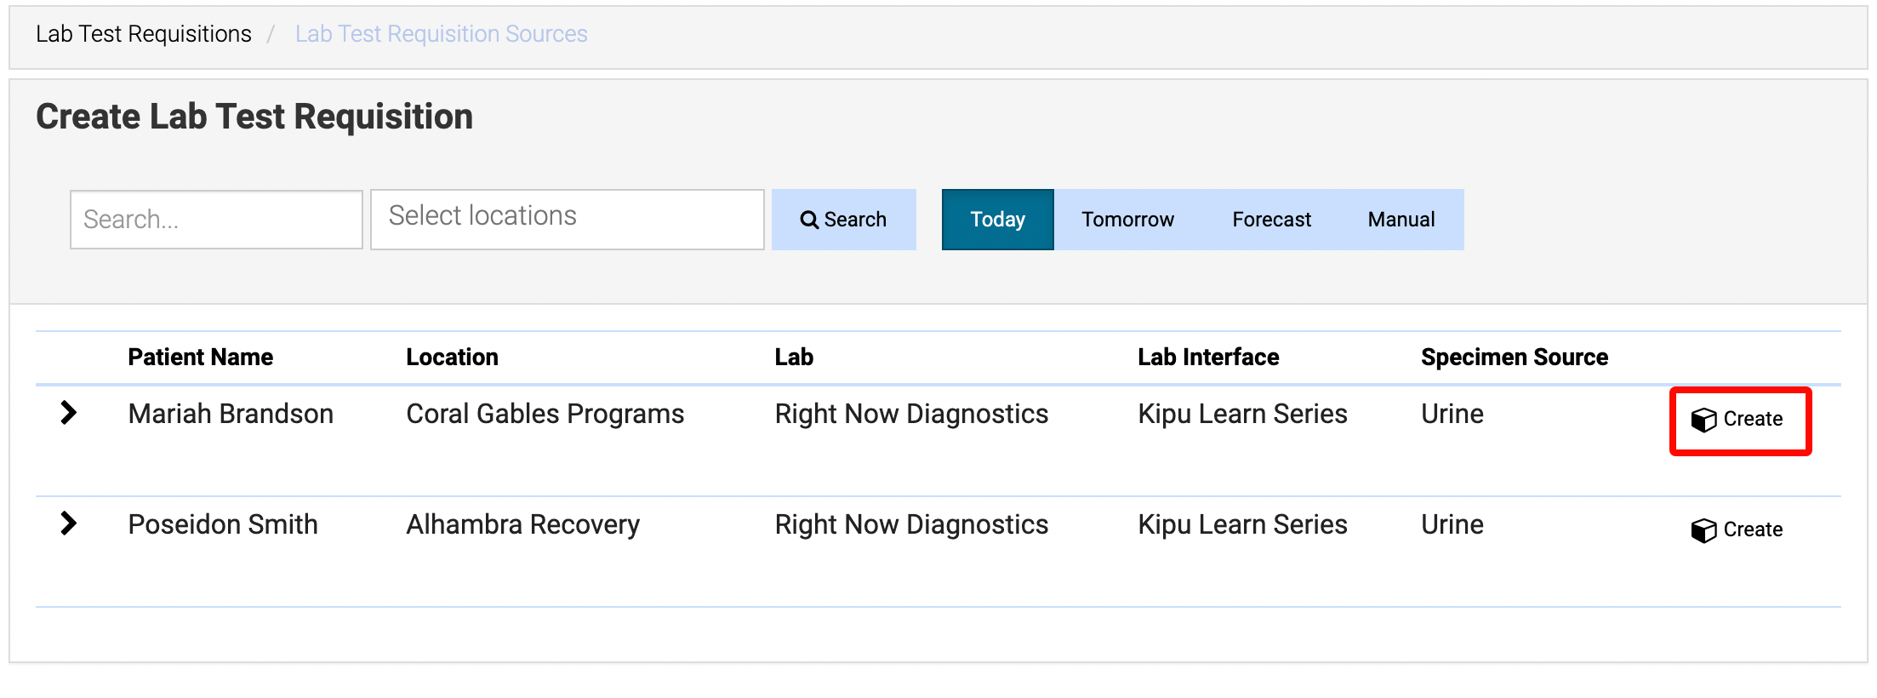Click the Specimen Source column header
Viewport: 1877px width, 698px height.
click(x=1515, y=358)
